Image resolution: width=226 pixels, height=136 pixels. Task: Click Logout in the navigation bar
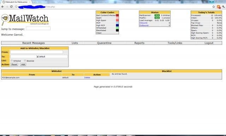tap(209, 43)
